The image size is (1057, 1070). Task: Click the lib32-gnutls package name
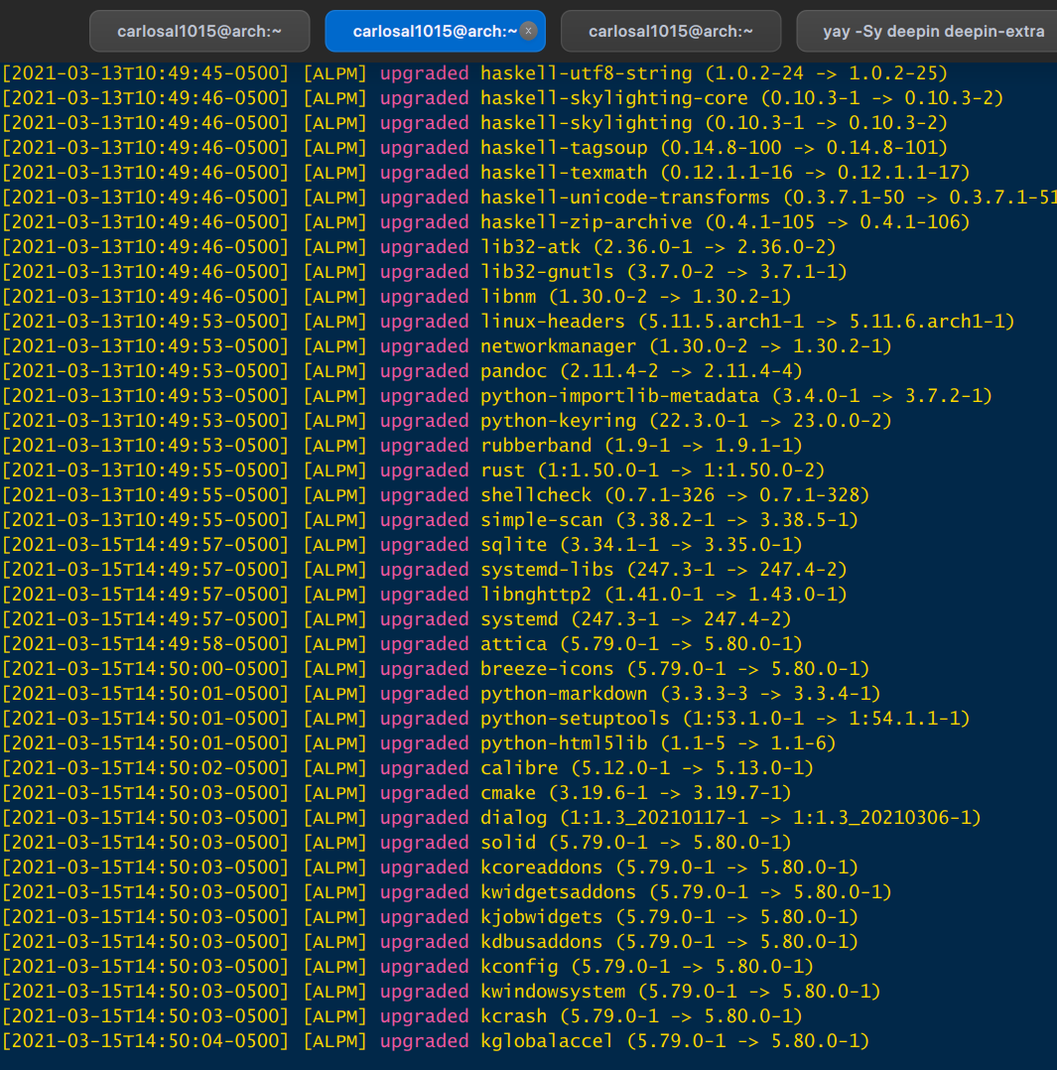tap(547, 272)
